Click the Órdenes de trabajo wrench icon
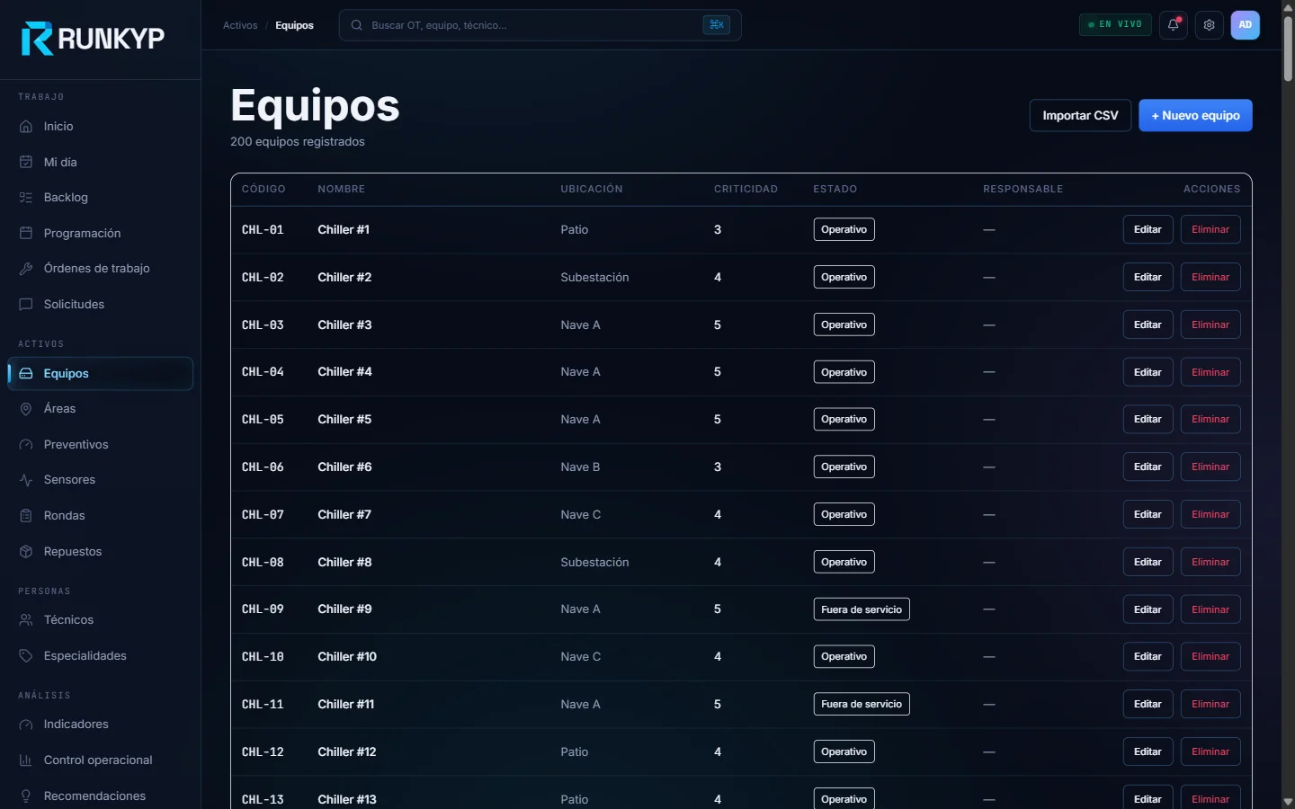Image resolution: width=1295 pixels, height=809 pixels. tap(26, 269)
